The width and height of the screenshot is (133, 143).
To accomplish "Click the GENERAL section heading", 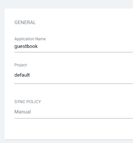I will coord(25,22).
